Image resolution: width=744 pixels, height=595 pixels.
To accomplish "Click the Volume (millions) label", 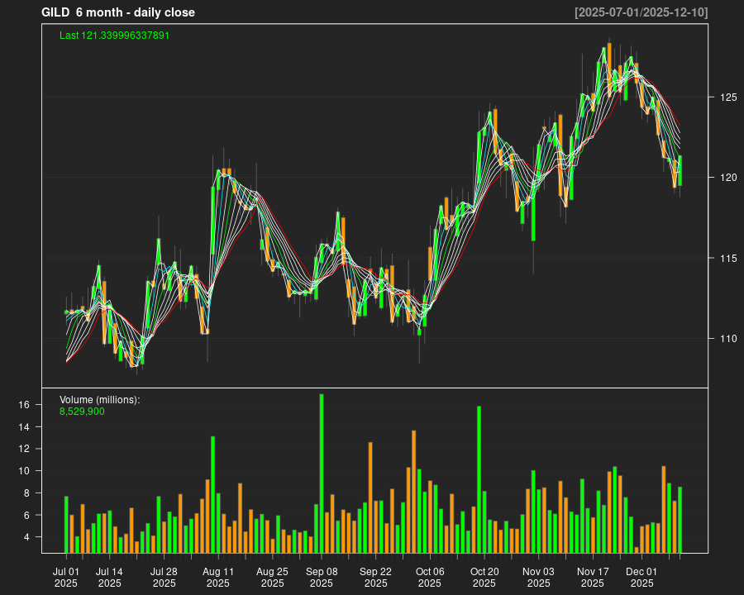I will point(100,400).
